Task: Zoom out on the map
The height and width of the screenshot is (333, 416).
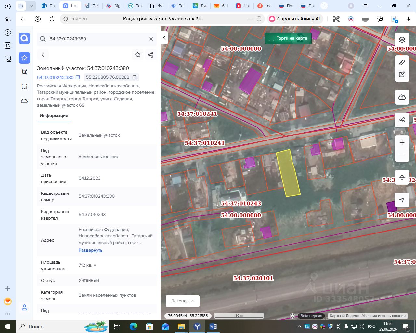Action: pyautogui.click(x=402, y=154)
